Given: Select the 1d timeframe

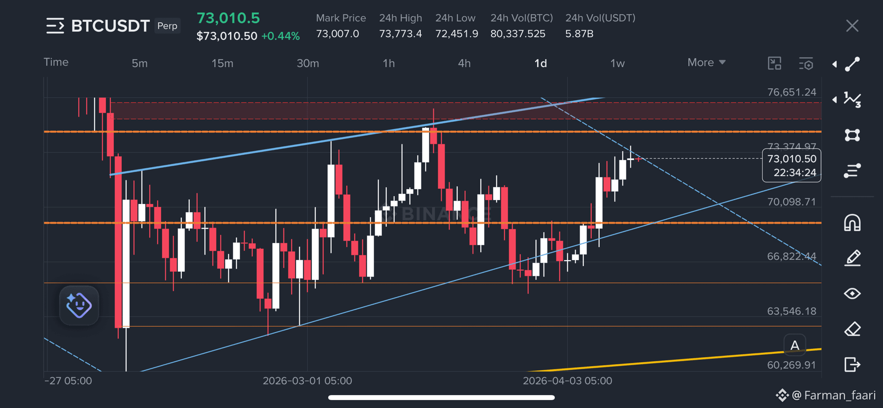Looking at the screenshot, I should 541,64.
